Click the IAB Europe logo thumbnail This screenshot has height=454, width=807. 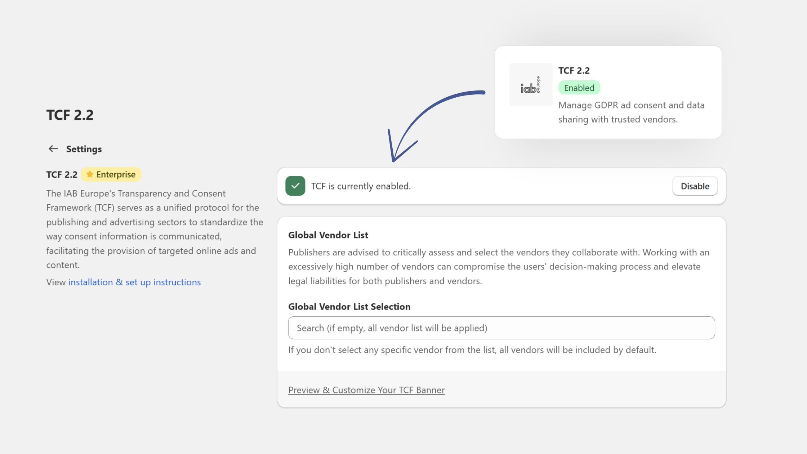click(x=531, y=85)
